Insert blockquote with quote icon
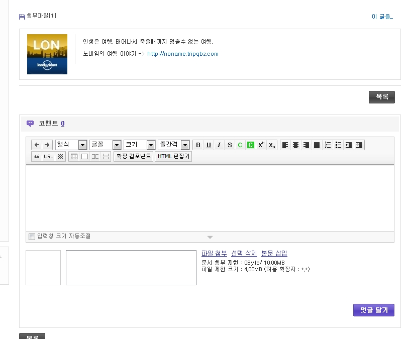 click(37, 157)
